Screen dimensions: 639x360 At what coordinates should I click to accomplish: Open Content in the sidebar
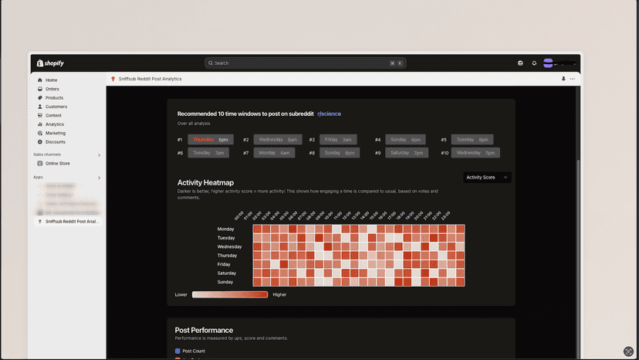coord(53,116)
